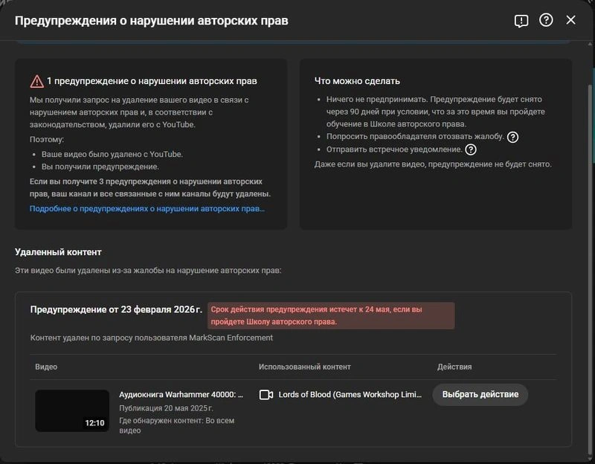Click the 'Действия' column header
This screenshot has height=464, width=595.
(x=454, y=367)
